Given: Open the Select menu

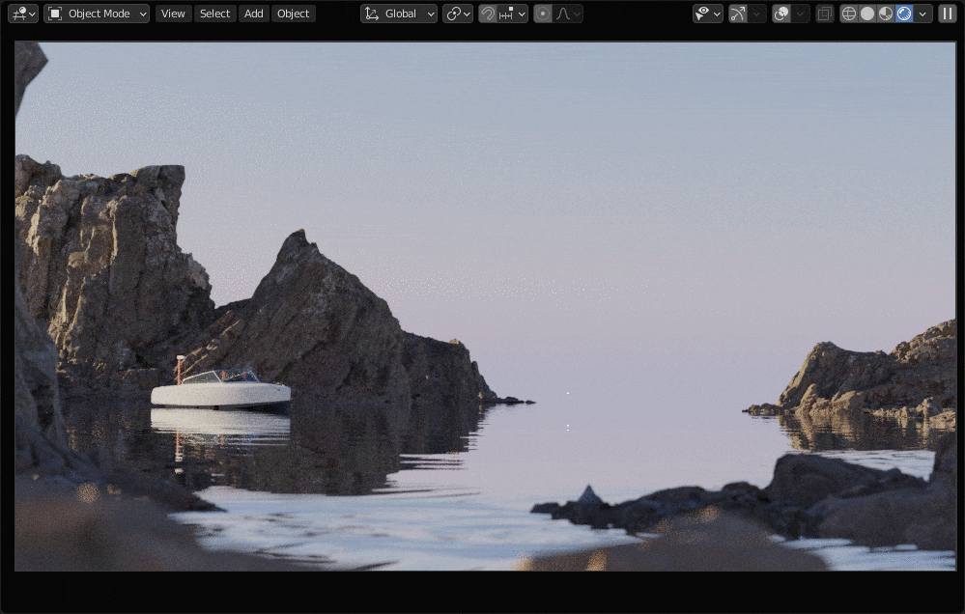Looking at the screenshot, I should click(x=214, y=14).
